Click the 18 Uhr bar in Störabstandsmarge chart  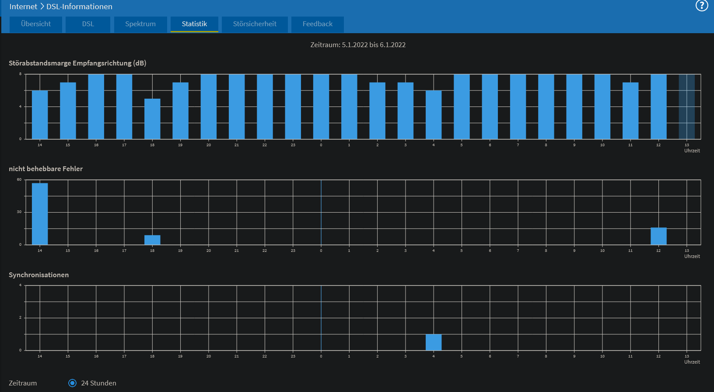pos(152,119)
